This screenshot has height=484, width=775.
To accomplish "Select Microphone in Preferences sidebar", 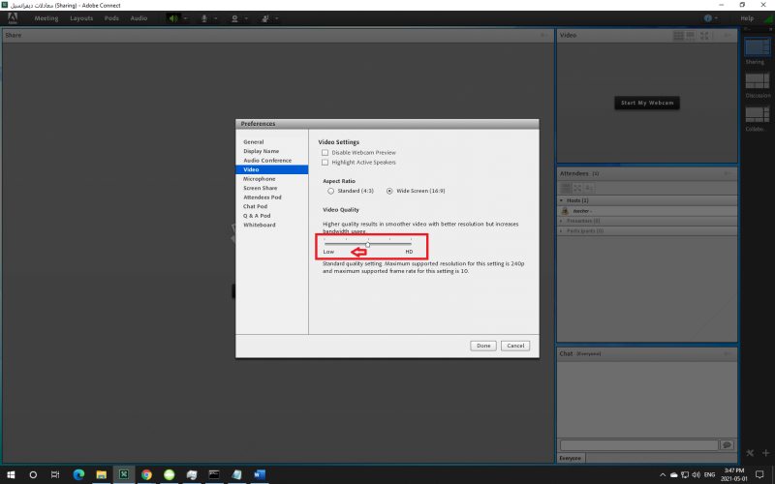I will point(259,179).
